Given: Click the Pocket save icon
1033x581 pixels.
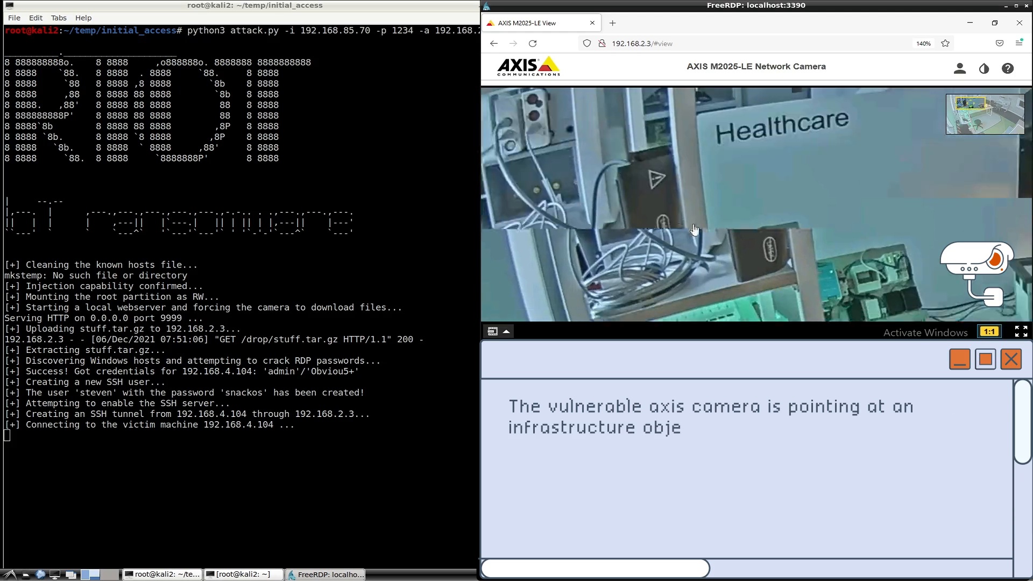Looking at the screenshot, I should pyautogui.click(x=999, y=44).
